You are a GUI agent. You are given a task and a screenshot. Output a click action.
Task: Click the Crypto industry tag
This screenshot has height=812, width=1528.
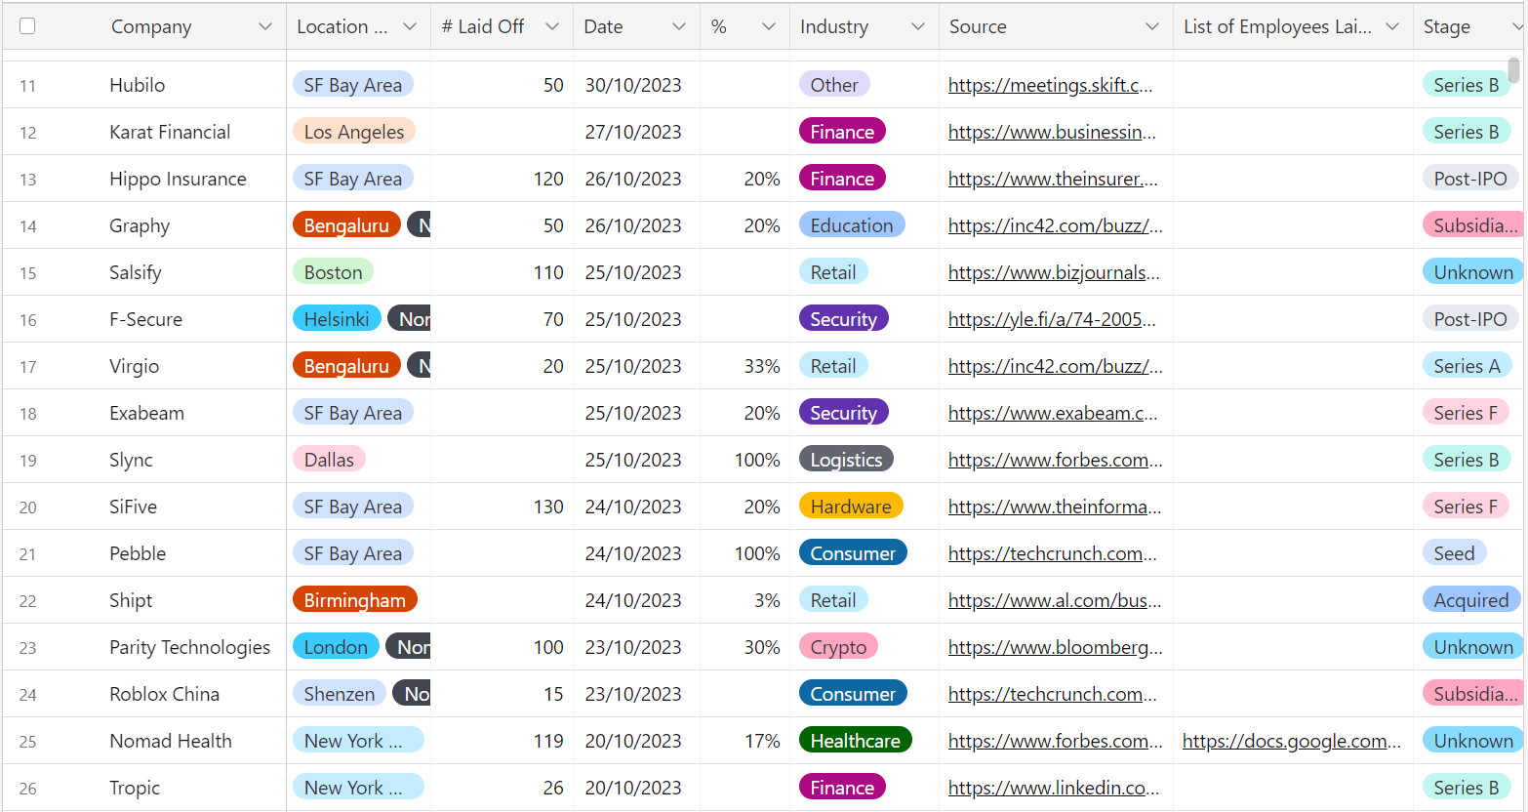pyautogui.click(x=838, y=647)
